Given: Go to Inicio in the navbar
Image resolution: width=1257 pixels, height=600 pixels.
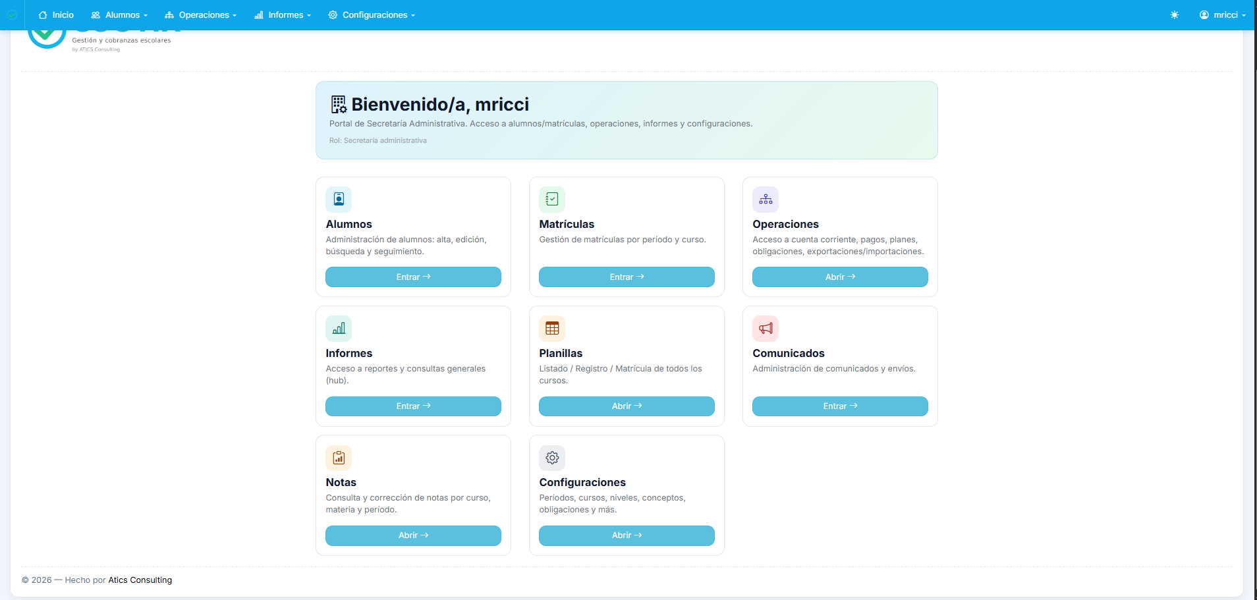Looking at the screenshot, I should point(57,14).
